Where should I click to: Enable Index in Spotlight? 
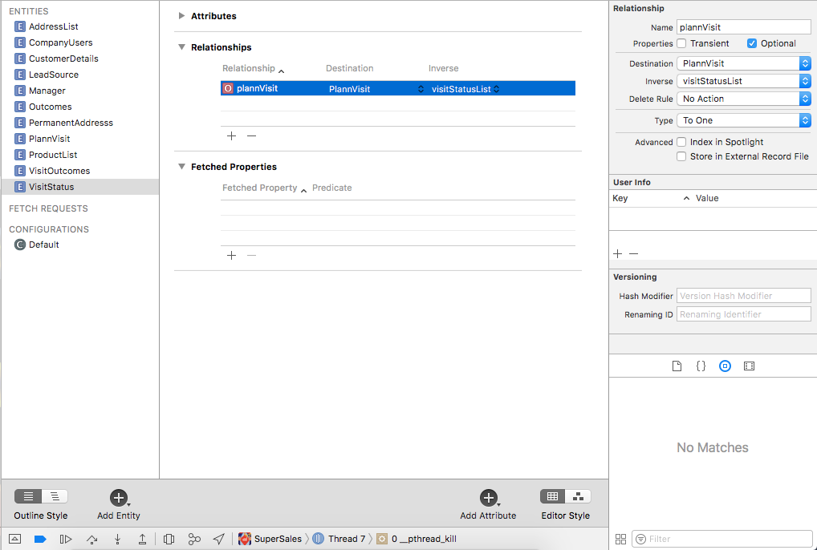(681, 142)
